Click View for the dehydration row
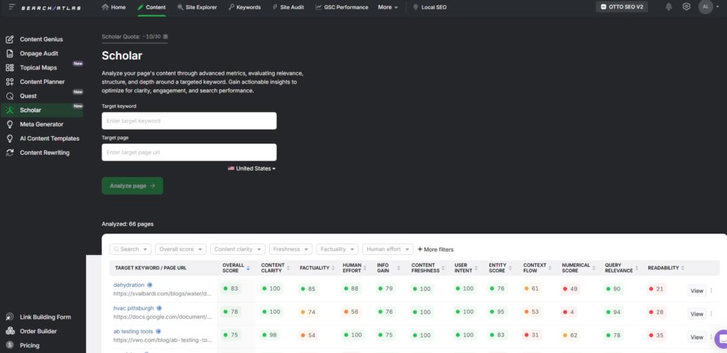Screen dimensions: 727x353 [x=697, y=290]
